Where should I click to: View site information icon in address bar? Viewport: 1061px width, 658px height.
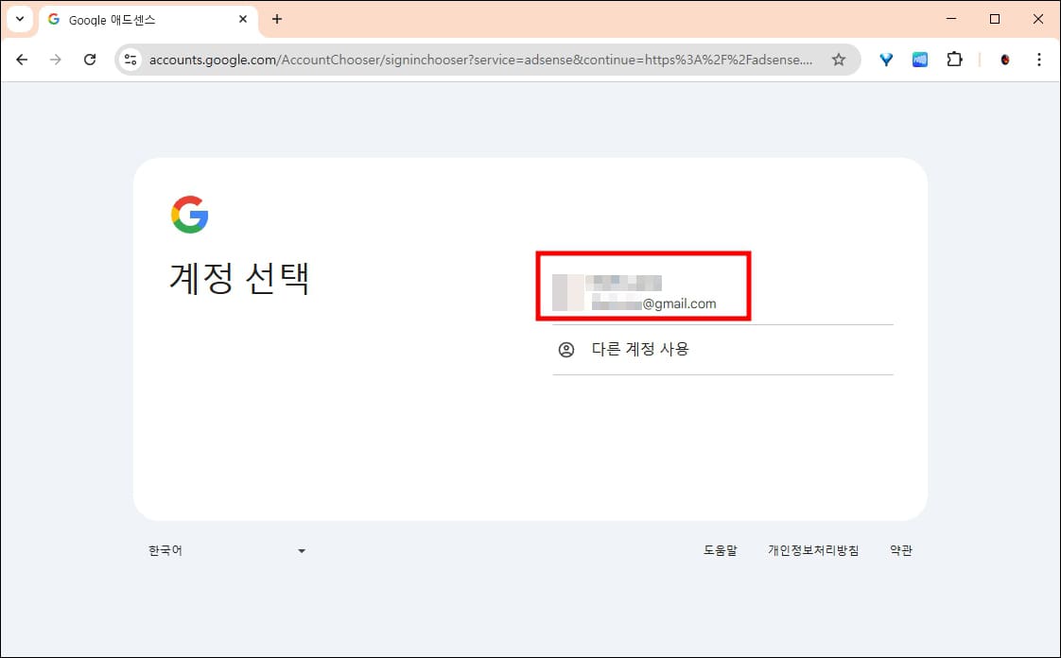coord(130,60)
